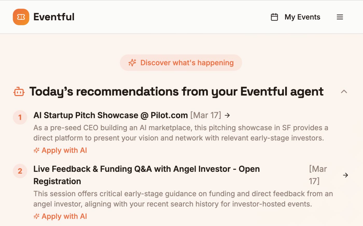Click the Eventful brand name text
This screenshot has width=363, height=226.
[x=54, y=17]
